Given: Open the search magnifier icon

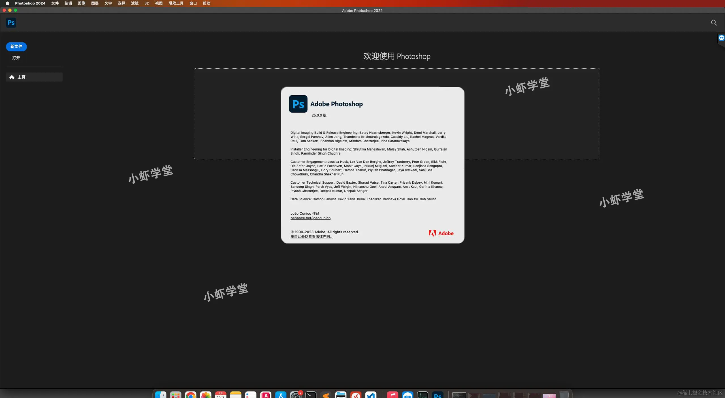Looking at the screenshot, I should 714,23.
